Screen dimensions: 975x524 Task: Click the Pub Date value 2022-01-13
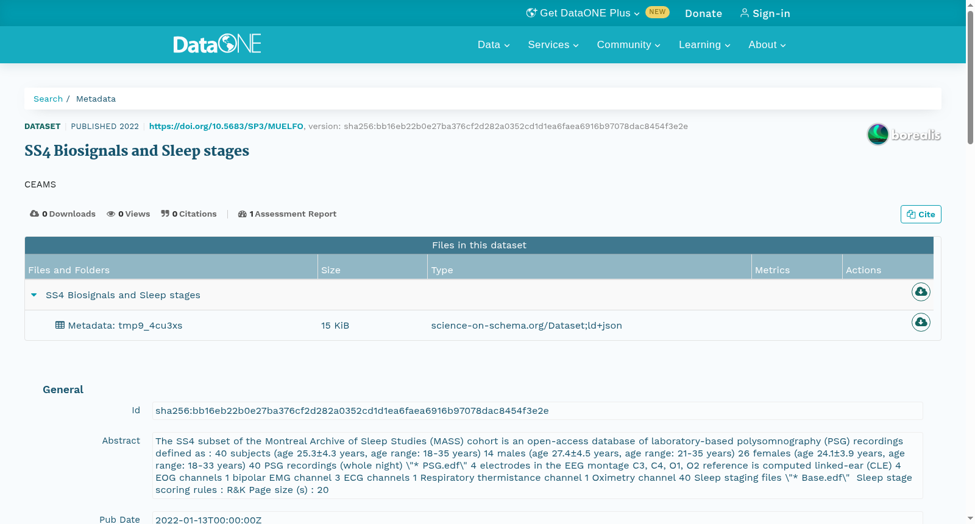coord(537,519)
